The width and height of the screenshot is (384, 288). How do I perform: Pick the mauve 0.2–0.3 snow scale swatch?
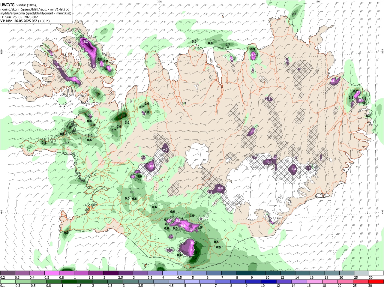8,273
